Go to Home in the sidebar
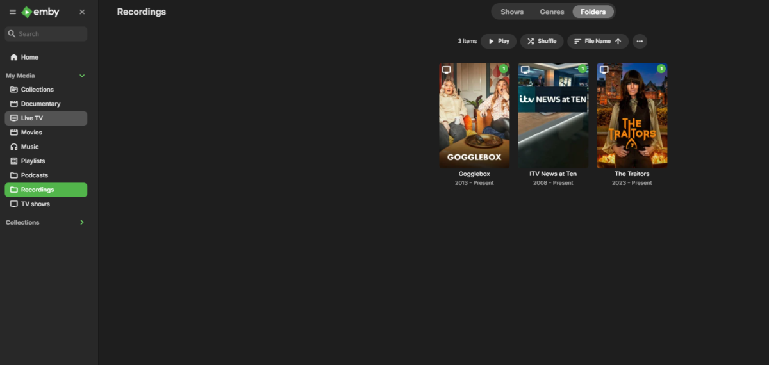This screenshot has height=365, width=769. (46, 57)
